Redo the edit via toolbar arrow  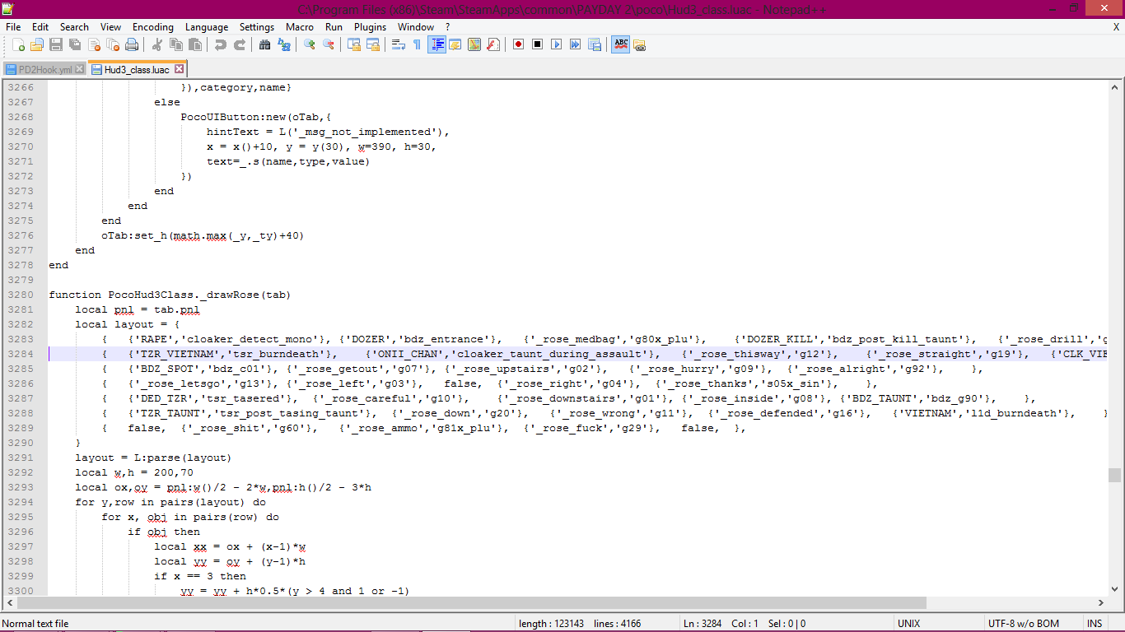point(239,44)
